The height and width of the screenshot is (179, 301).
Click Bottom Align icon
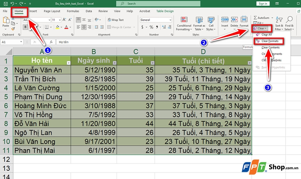click(x=90, y=20)
